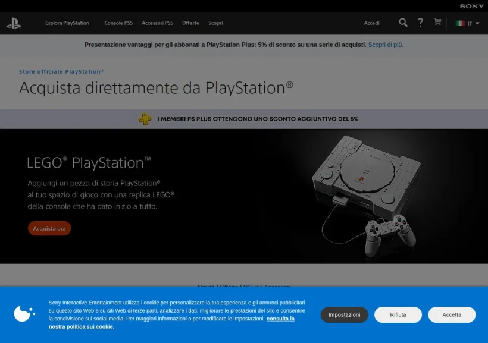Image resolution: width=488 pixels, height=343 pixels.
Task: Click the Sony logo in top bar
Action: [472, 6]
